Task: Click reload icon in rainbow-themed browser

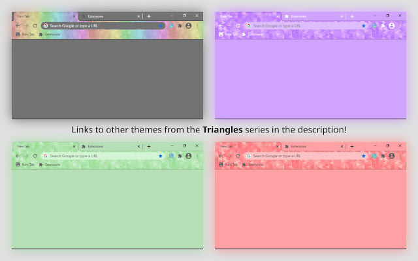Action: click(x=35, y=26)
